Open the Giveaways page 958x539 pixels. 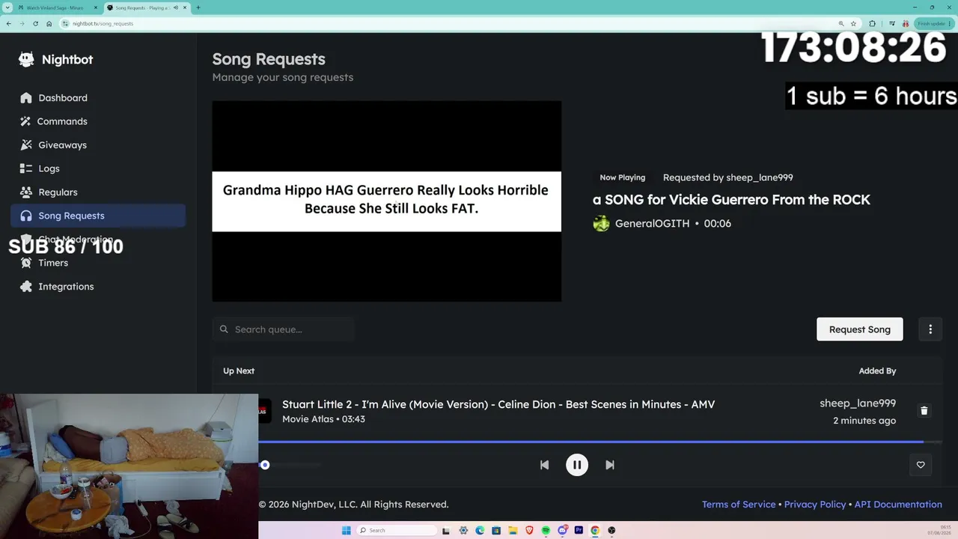coord(98,144)
